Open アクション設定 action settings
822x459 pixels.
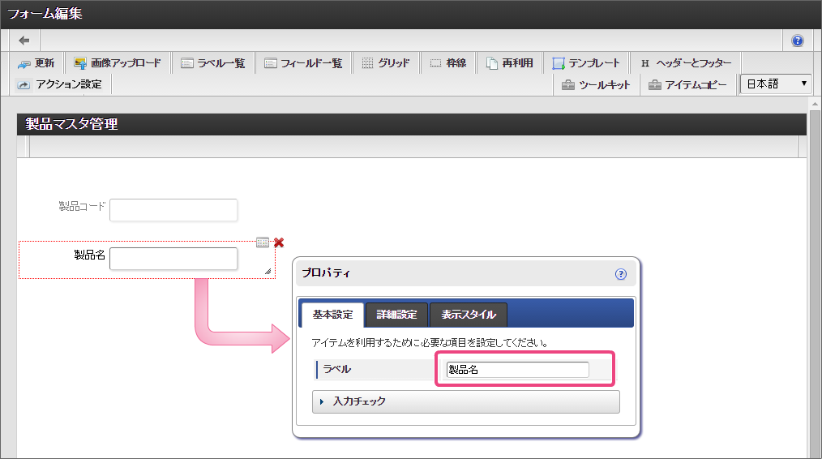point(59,84)
